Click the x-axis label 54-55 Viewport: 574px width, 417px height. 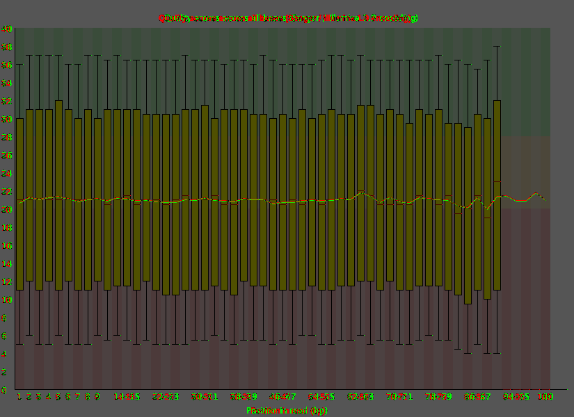[321, 397]
